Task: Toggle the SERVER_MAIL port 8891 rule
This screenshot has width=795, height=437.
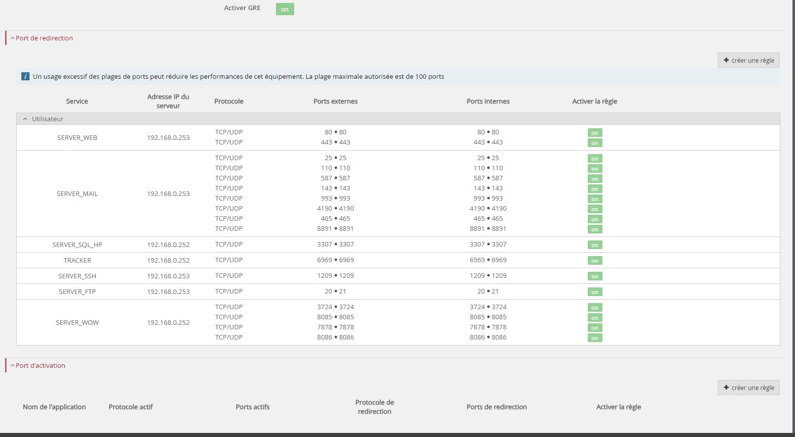Action: [595, 229]
